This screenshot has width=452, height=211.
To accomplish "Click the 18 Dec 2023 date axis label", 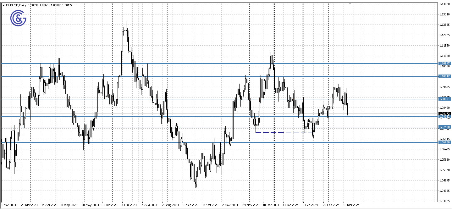I will coord(271,205).
